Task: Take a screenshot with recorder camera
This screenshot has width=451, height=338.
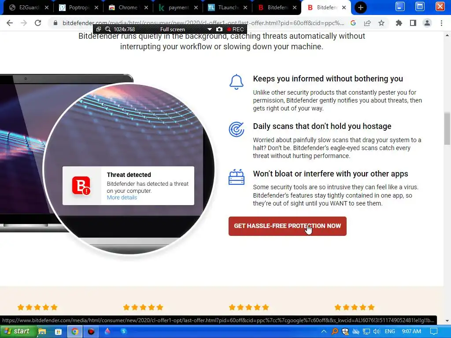Action: (219, 29)
